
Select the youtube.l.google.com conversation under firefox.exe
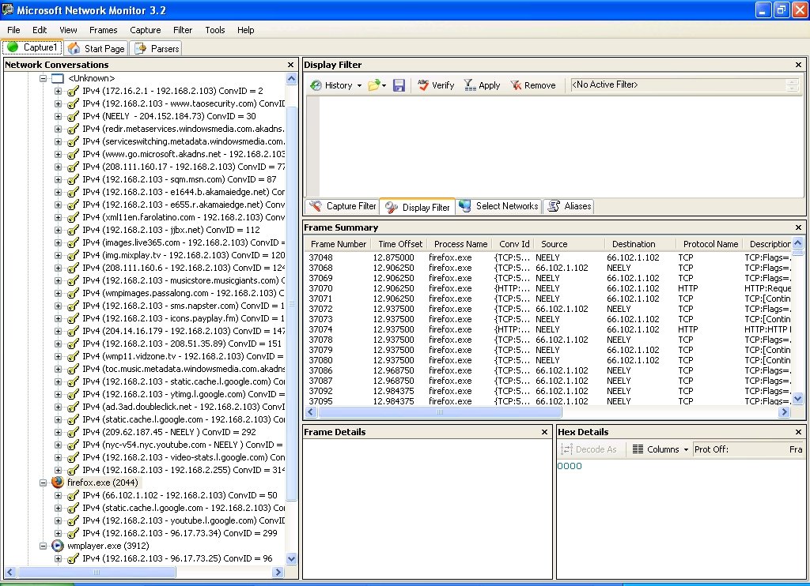[x=184, y=520]
